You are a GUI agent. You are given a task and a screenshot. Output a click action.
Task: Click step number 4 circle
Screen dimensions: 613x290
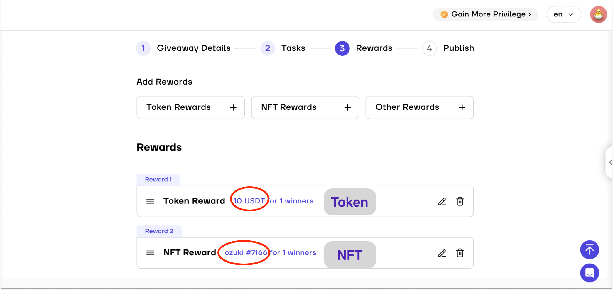429,48
